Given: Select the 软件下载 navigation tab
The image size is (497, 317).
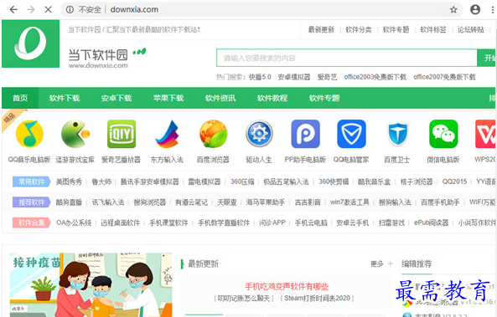Looking at the screenshot, I should click(x=65, y=98).
